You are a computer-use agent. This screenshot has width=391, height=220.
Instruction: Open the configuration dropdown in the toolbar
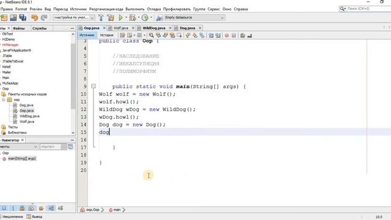[74, 18]
